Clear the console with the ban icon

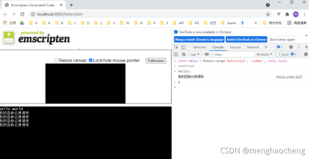click(x=184, y=54)
